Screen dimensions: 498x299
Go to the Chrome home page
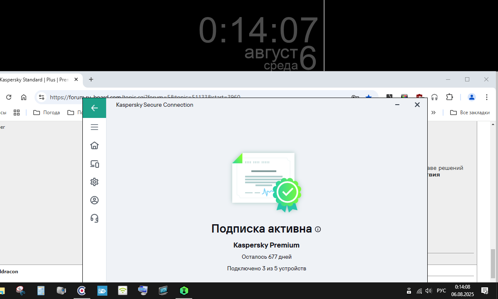(x=24, y=97)
